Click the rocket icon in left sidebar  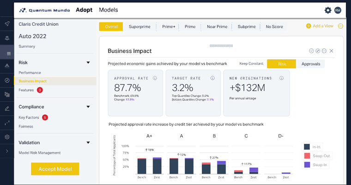pos(7,24)
